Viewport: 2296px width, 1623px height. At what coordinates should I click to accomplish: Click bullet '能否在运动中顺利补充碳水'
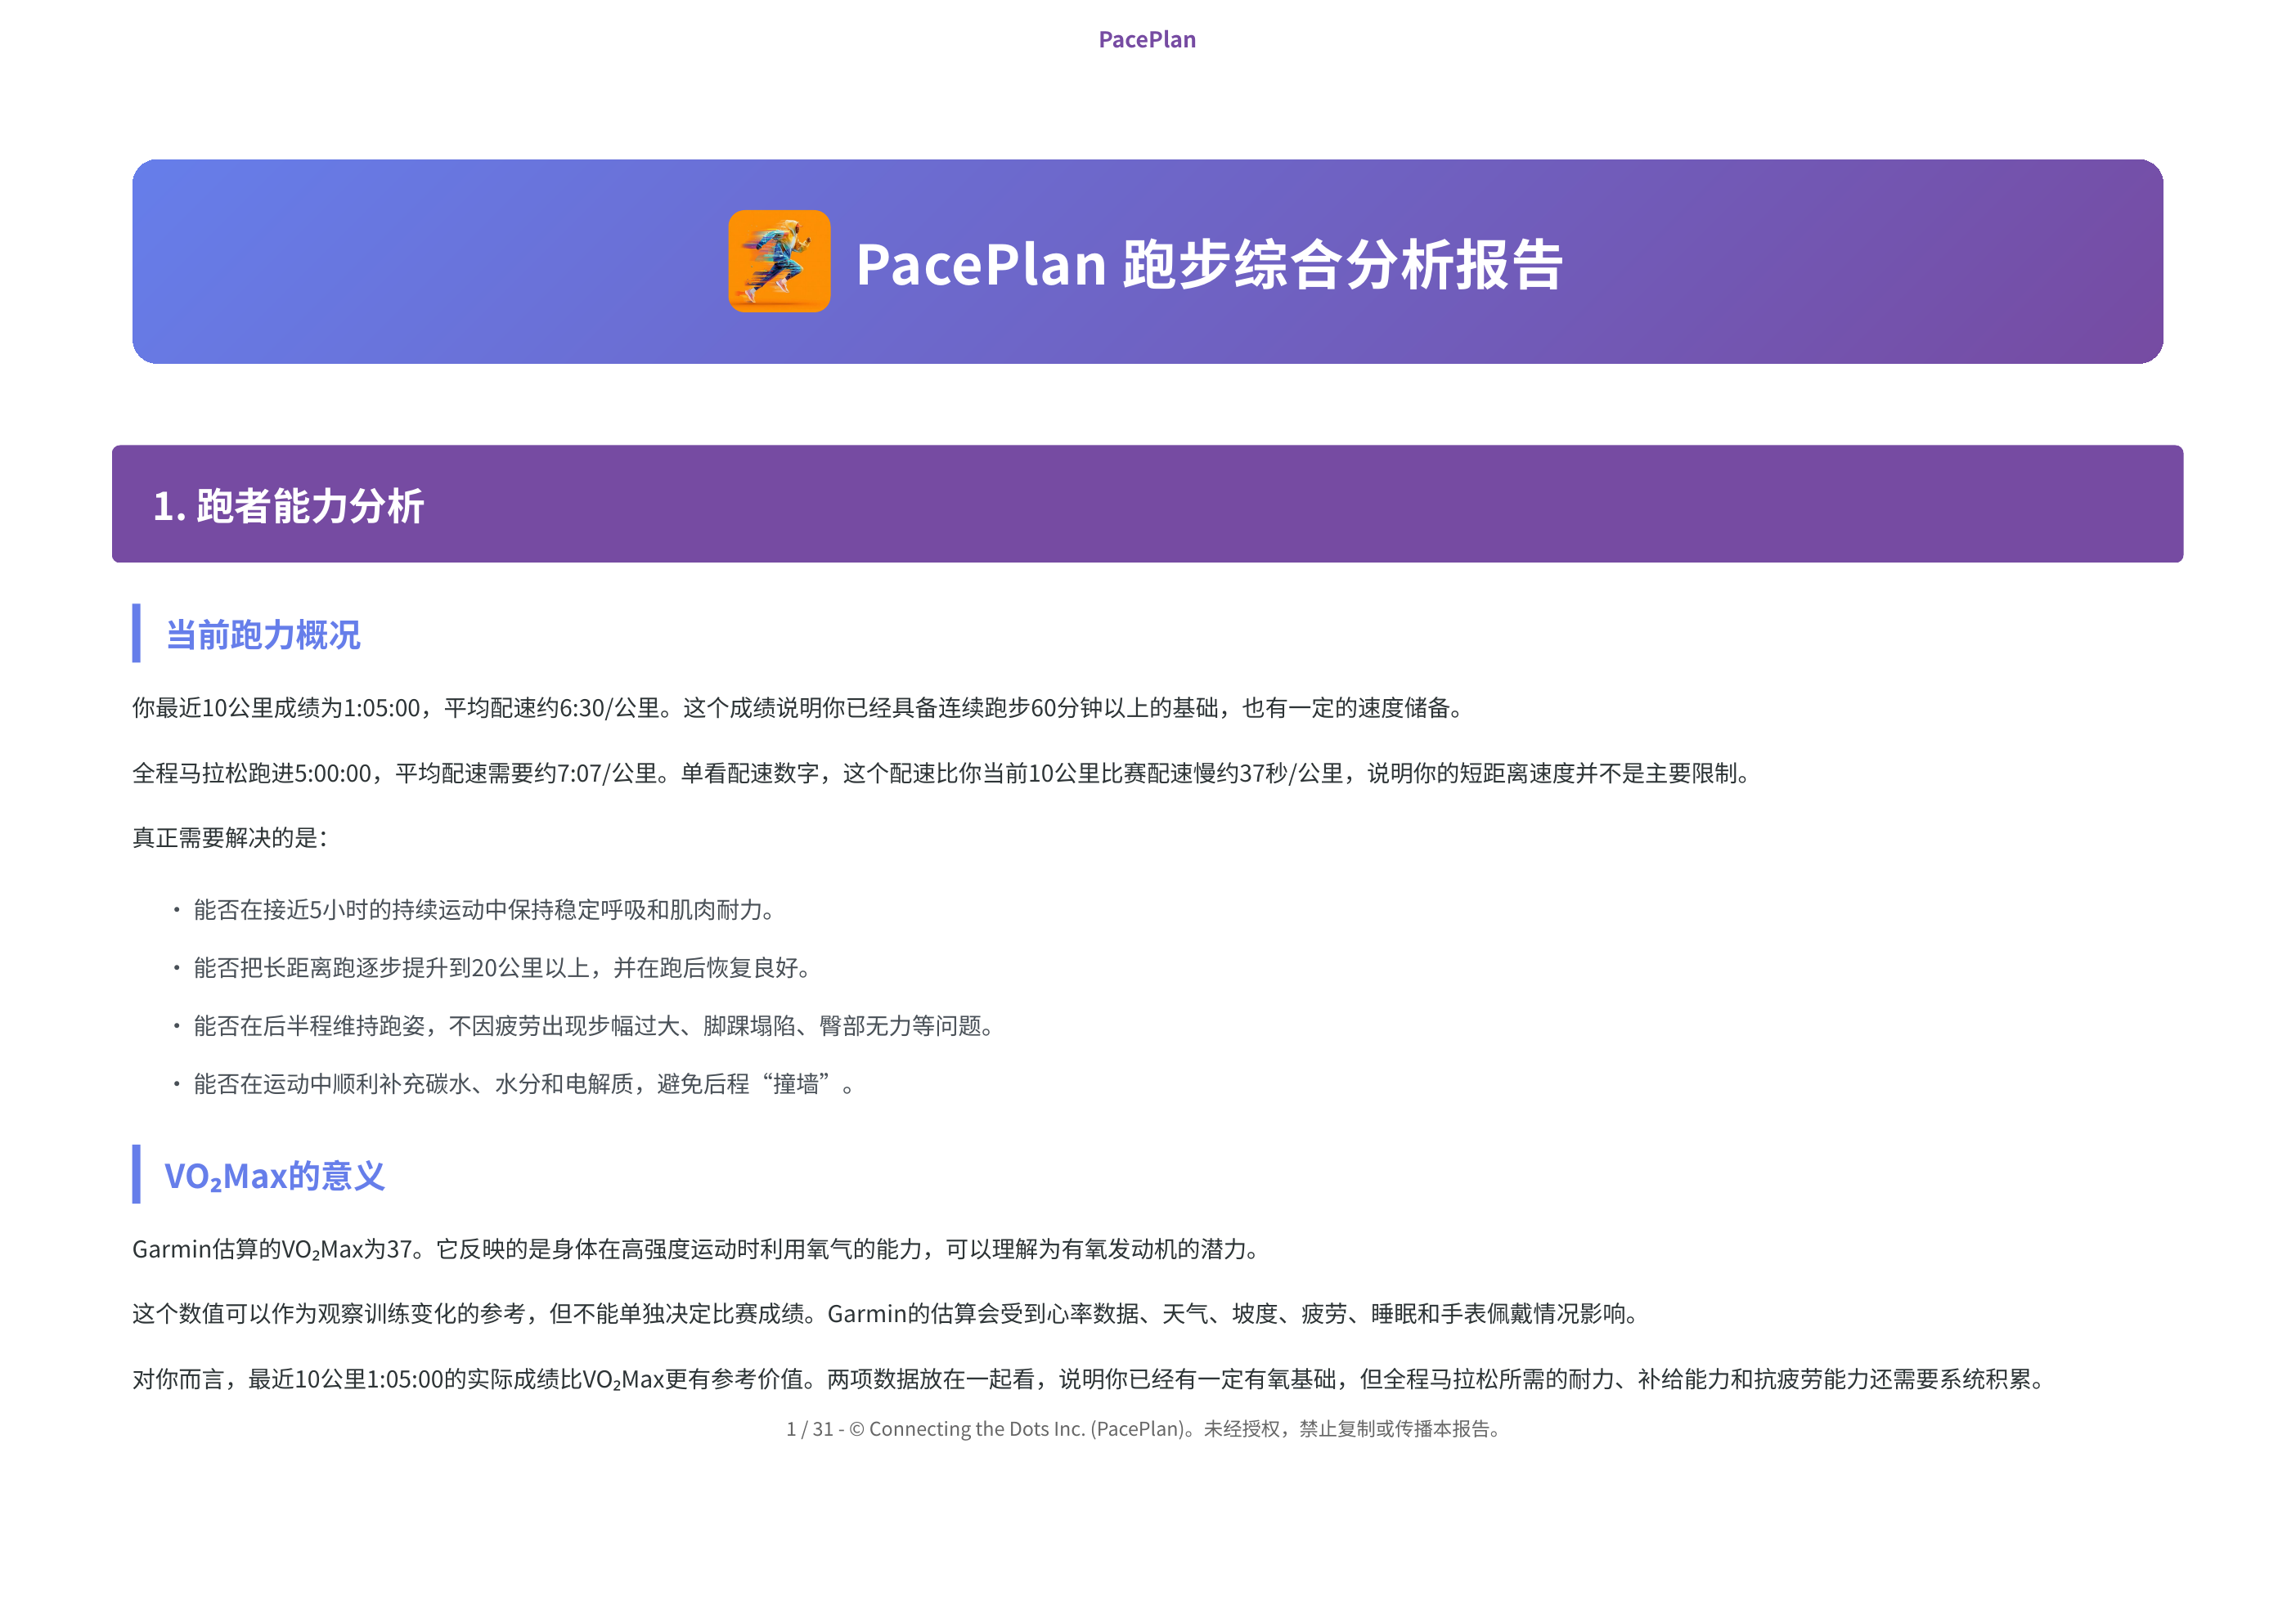(x=525, y=1083)
